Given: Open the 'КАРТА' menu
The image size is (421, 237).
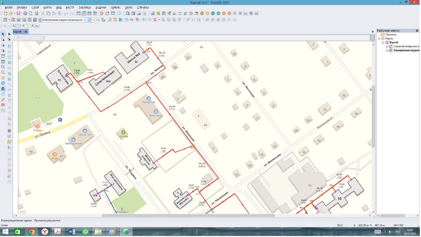Looking at the screenshot, I should (47, 7).
